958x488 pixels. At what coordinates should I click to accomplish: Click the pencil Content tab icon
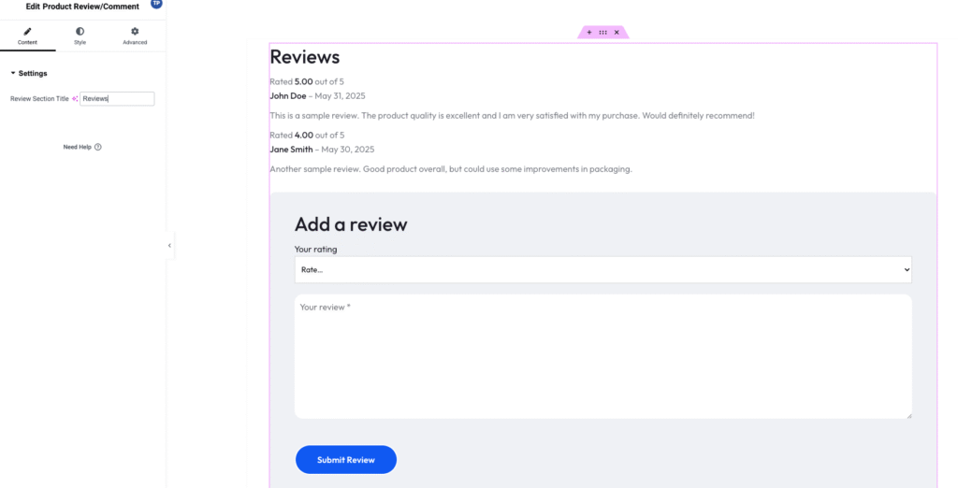point(27,31)
